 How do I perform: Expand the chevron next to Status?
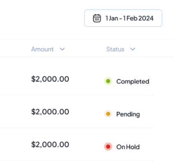coord(133,49)
